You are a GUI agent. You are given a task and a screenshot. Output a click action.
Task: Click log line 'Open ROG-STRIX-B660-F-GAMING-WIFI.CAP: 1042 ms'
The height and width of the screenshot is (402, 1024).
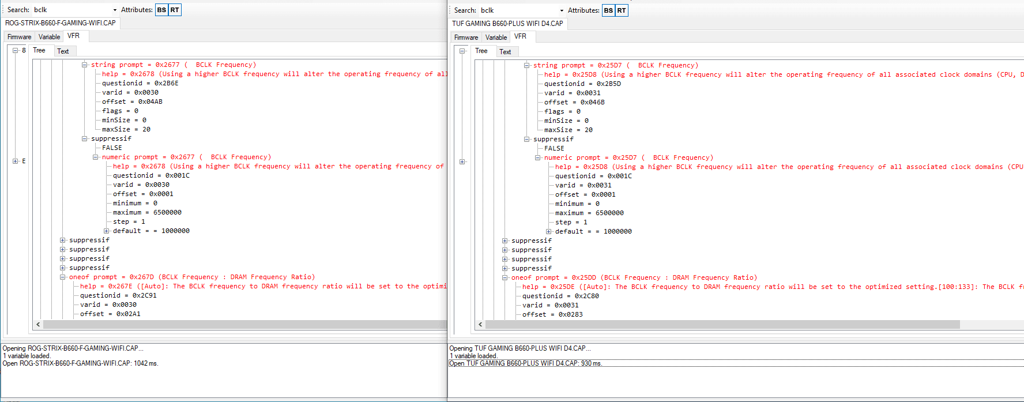pos(80,363)
